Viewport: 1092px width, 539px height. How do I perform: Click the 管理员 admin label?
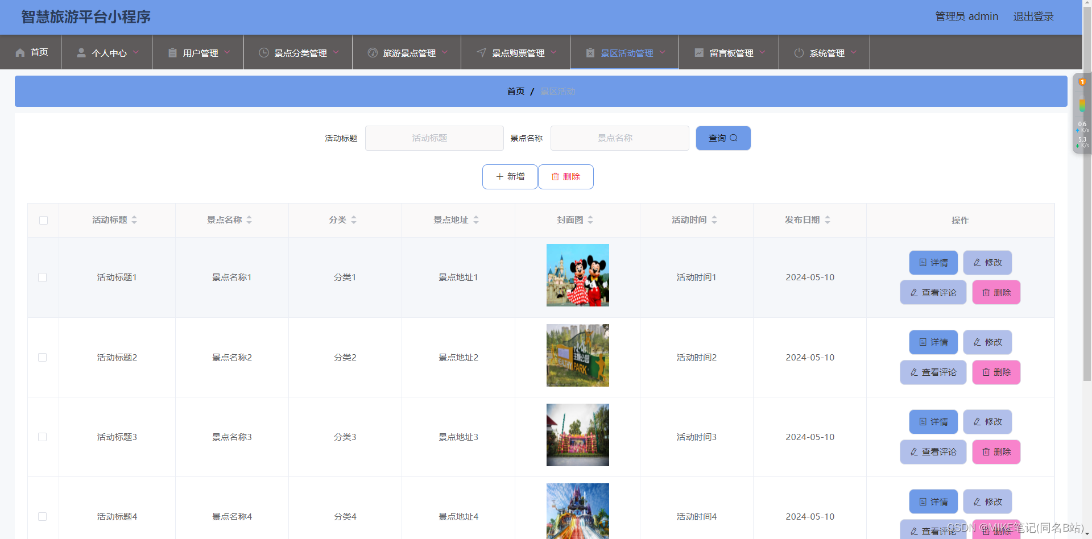[967, 16]
